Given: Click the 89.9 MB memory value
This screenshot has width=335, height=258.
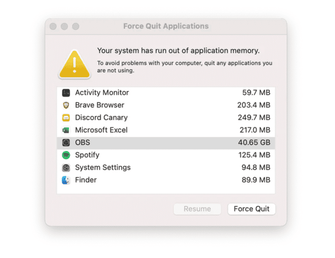Looking at the screenshot, I should click(256, 180).
